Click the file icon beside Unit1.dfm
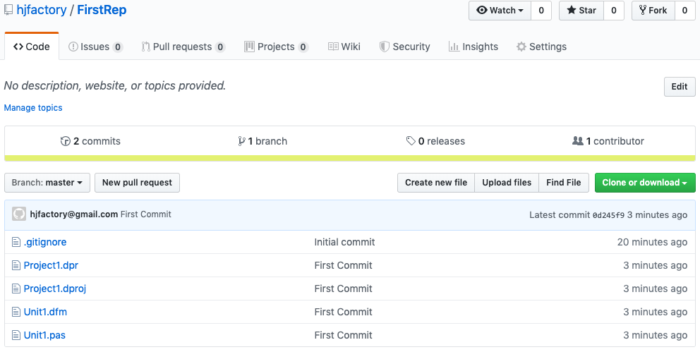This screenshot has width=700, height=352. pos(16,312)
